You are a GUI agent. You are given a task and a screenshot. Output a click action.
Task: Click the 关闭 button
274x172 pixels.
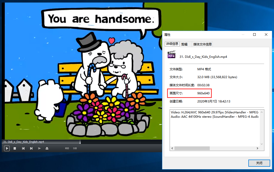click(x=259, y=163)
